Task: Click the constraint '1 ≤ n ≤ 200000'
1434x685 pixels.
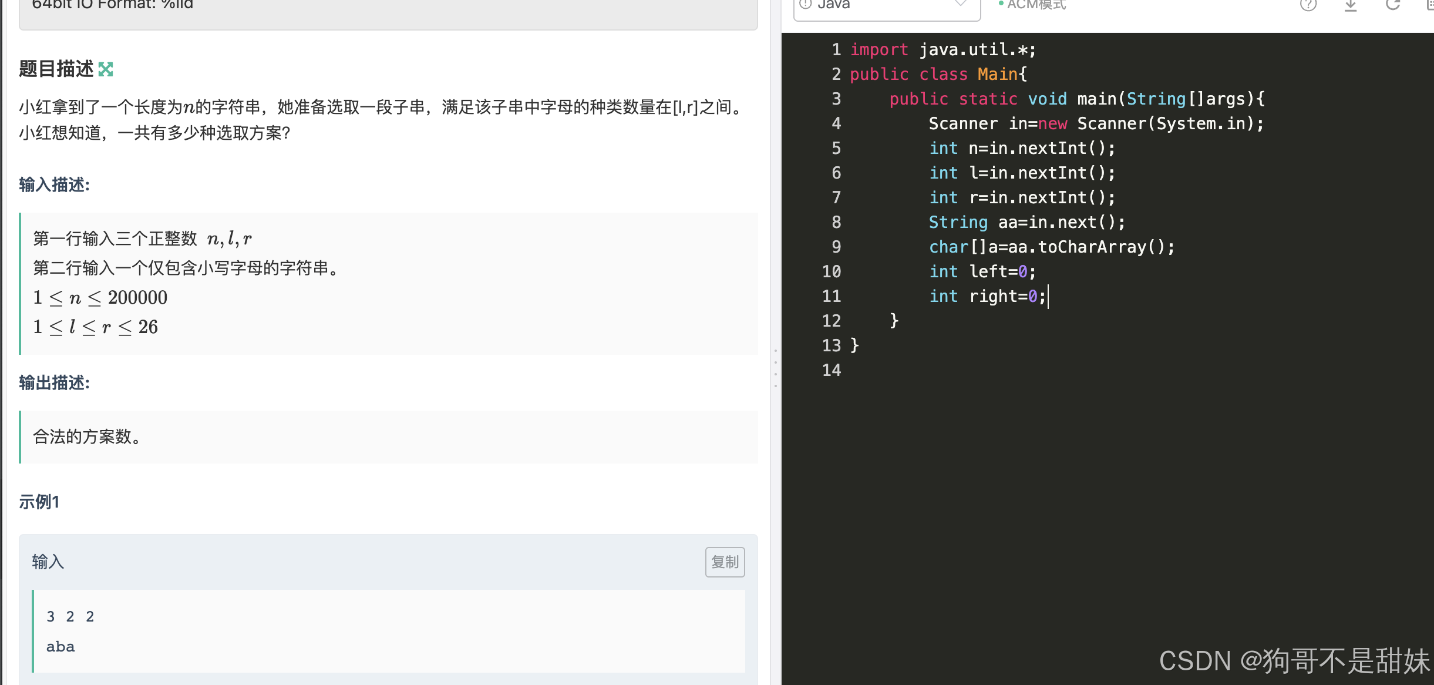Action: [100, 297]
